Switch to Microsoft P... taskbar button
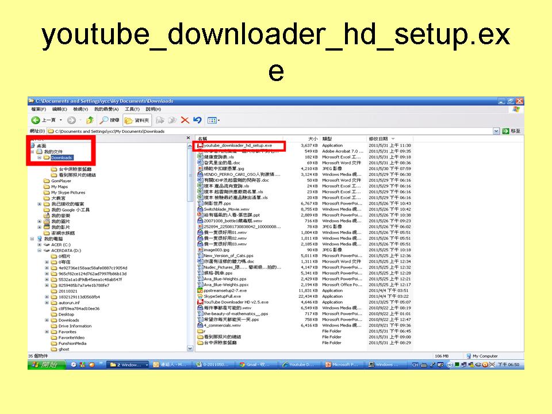 point(343,365)
